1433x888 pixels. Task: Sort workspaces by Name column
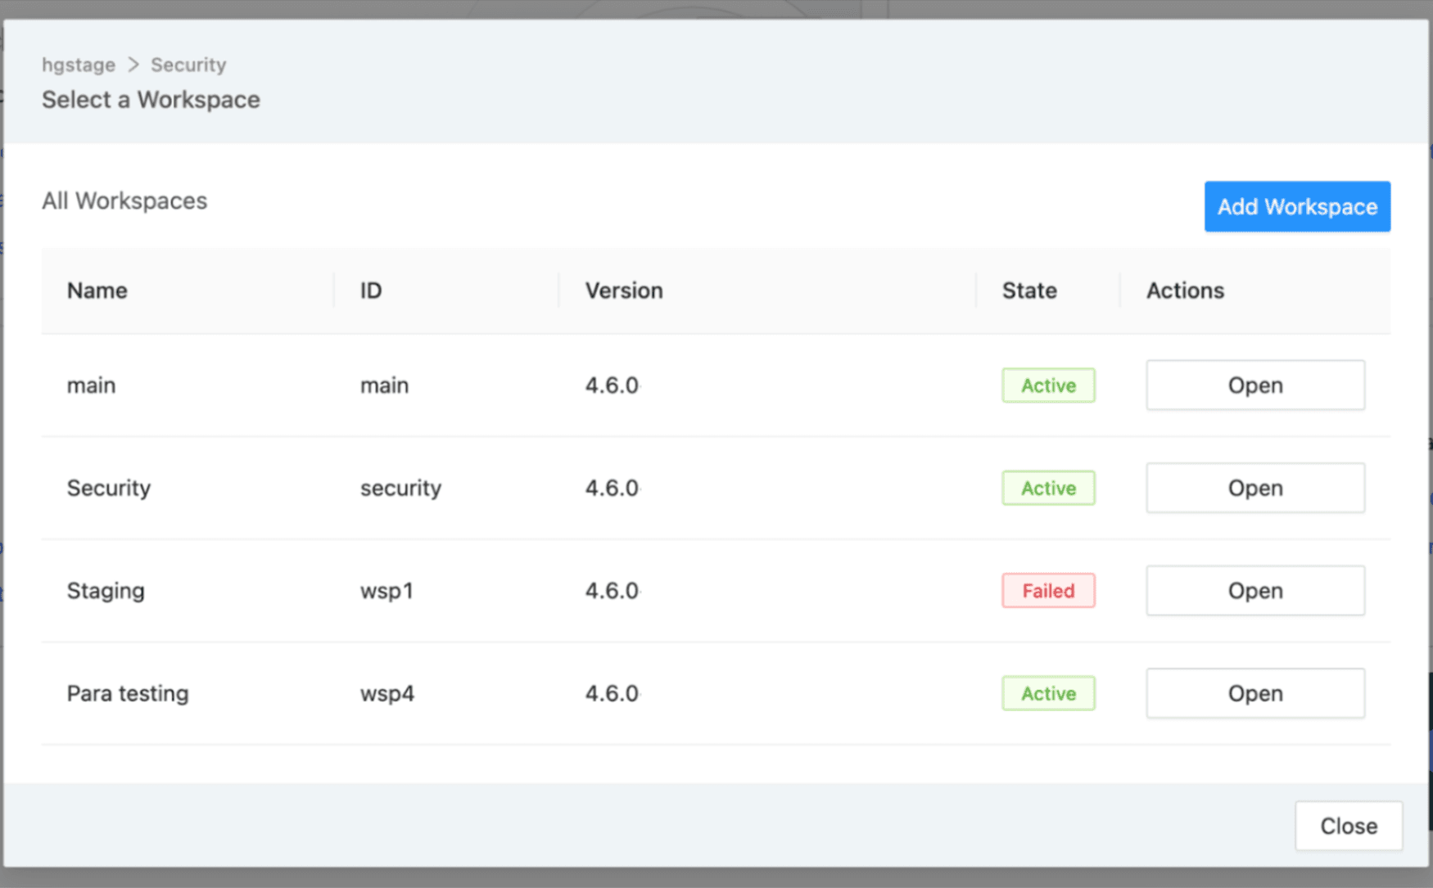(97, 291)
